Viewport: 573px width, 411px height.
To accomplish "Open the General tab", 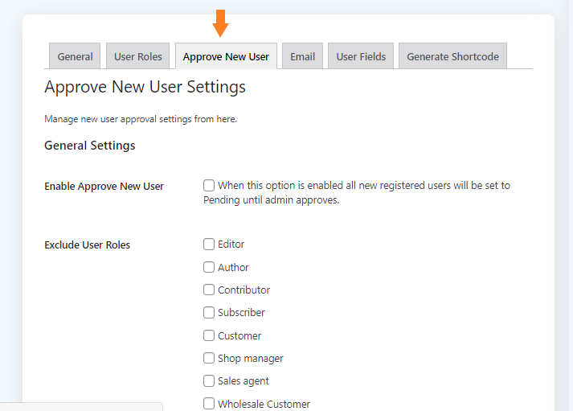I will [x=75, y=56].
